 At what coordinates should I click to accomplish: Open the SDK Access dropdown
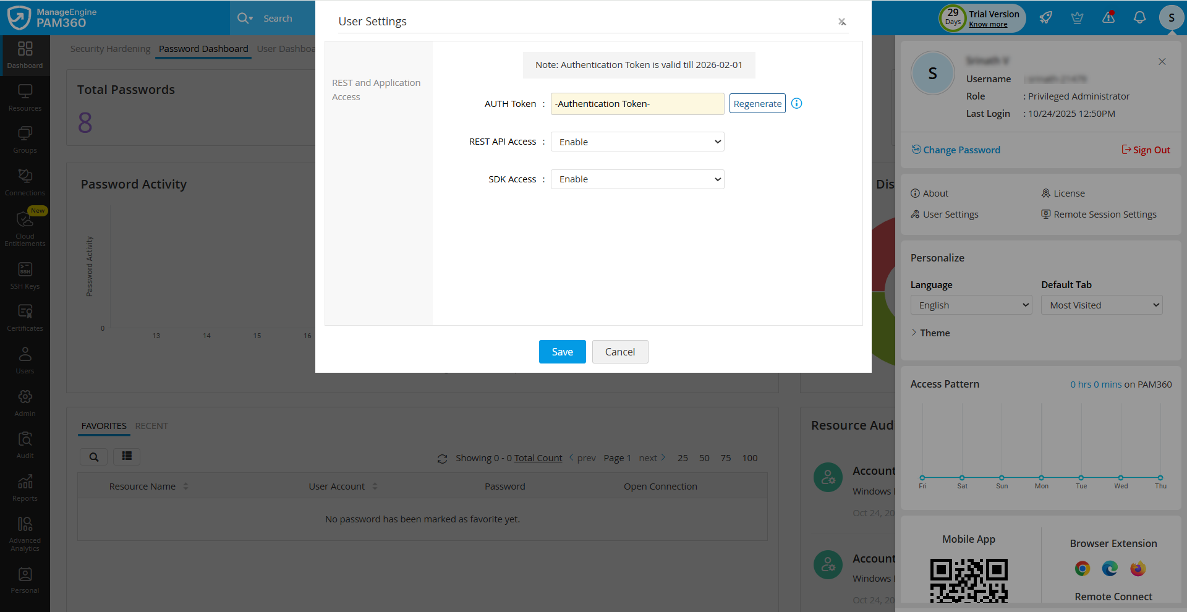tap(637, 179)
